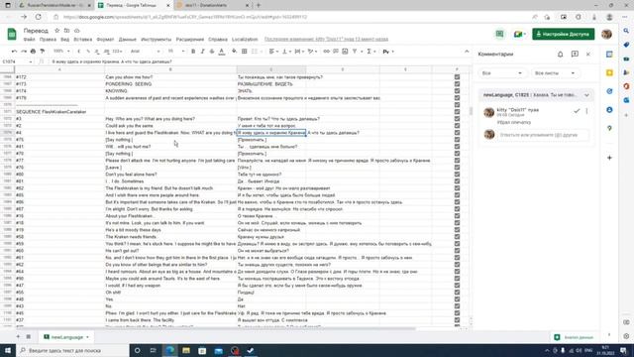The image size is (634, 357).
Task: Toggle checkbox in row #4
Action: (457, 133)
